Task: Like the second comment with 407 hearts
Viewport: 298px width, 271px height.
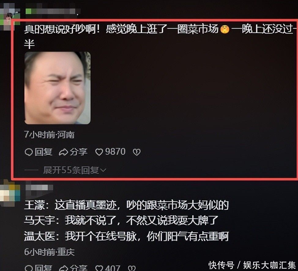Action: (x=99, y=268)
